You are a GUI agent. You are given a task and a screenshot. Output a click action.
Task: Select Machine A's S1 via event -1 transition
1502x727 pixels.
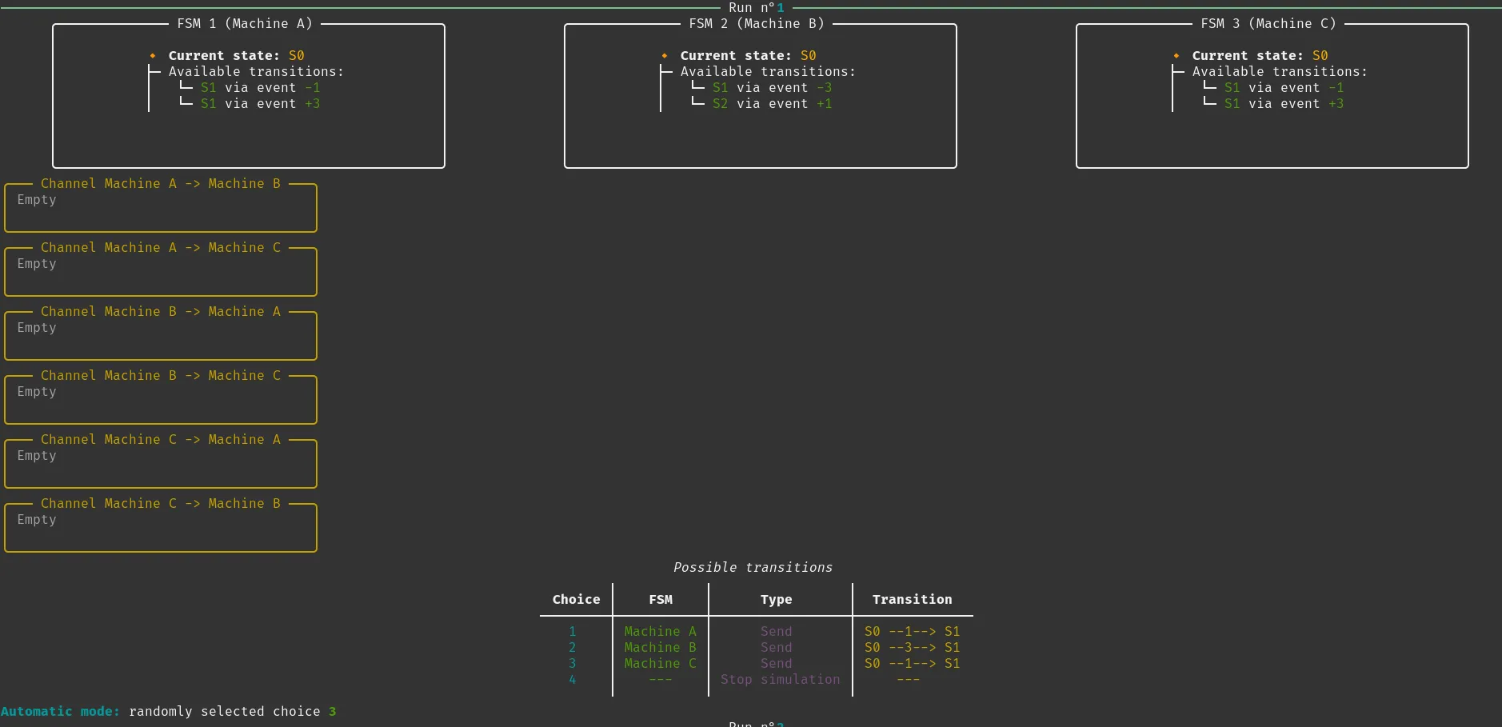[x=260, y=88]
